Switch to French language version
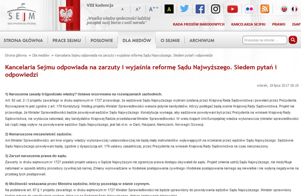The width and height of the screenshot is (301, 196). 294,9
